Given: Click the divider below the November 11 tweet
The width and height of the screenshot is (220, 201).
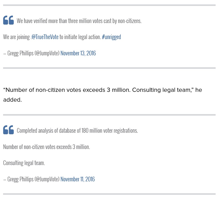Looking at the screenshot, I should click(x=109, y=194).
